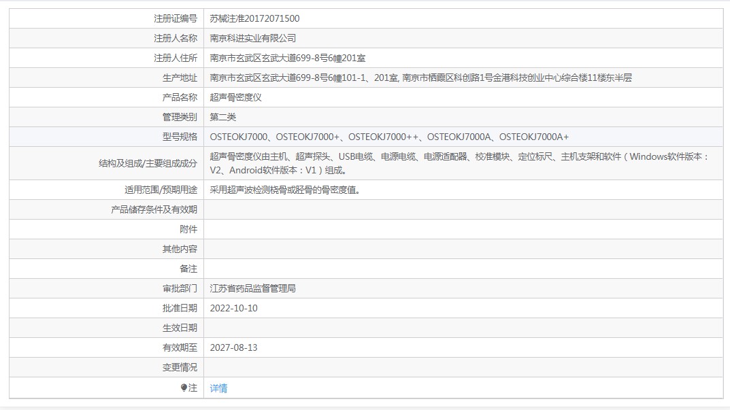Click the 结构及组成/主要组成成分 label
The image size is (730, 410).
coord(148,163)
